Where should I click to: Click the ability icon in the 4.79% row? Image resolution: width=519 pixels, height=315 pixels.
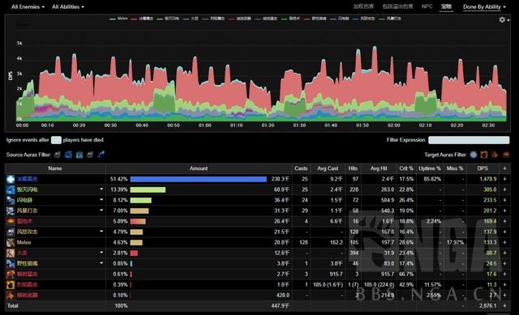tap(11, 232)
